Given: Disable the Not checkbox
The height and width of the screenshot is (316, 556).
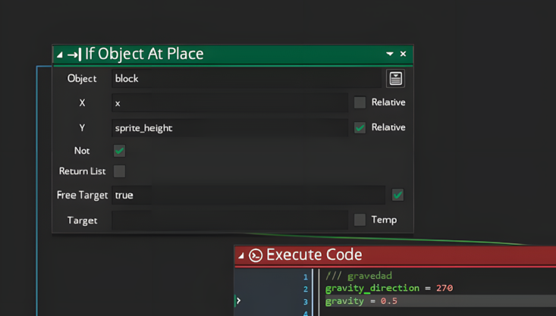Looking at the screenshot, I should [x=120, y=151].
